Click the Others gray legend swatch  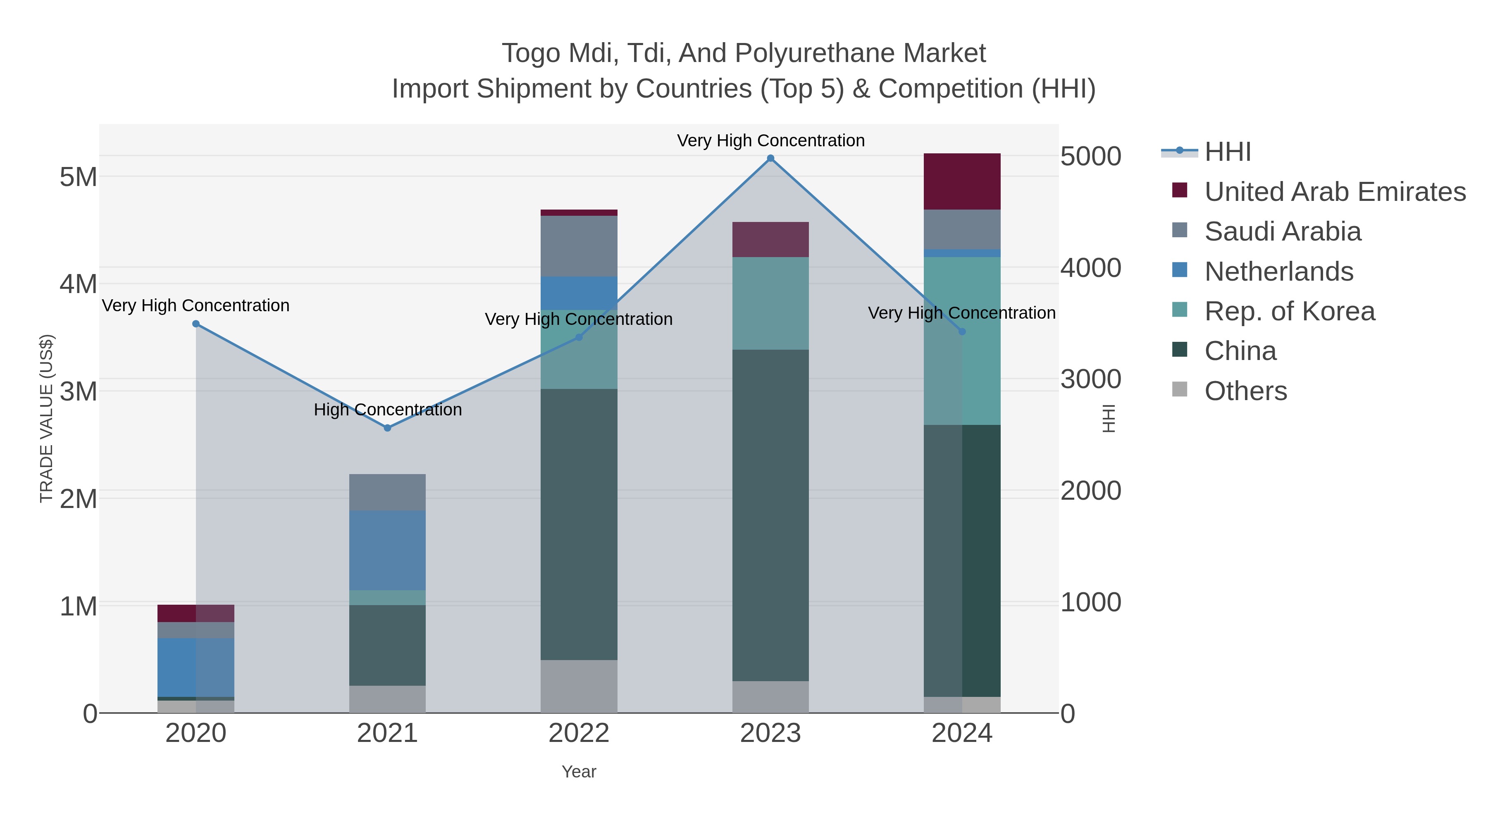(1180, 389)
